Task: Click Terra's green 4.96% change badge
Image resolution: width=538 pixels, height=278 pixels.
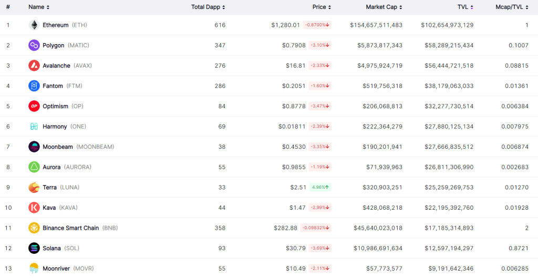Action: pos(320,188)
